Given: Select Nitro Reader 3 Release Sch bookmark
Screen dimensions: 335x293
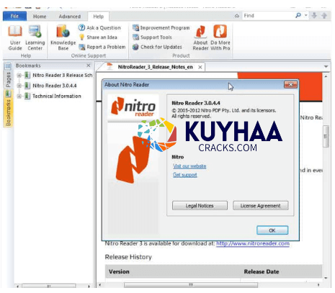Looking at the screenshot, I should pos(62,76).
